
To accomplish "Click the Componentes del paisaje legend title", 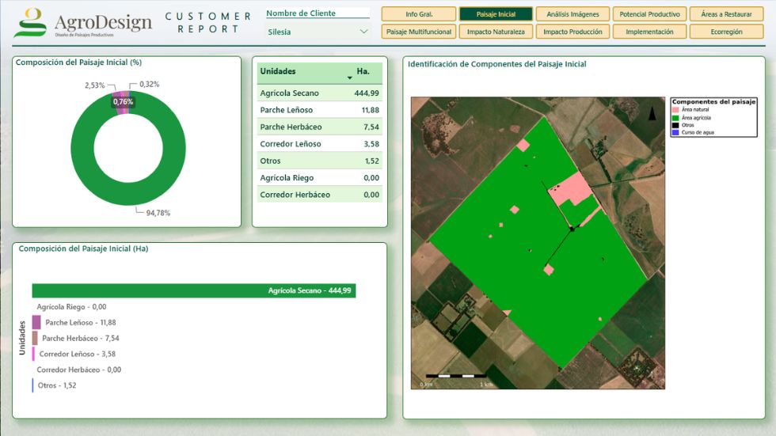I will (713, 101).
